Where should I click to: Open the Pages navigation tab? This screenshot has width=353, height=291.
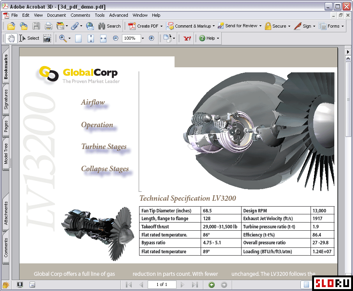(x=5, y=126)
